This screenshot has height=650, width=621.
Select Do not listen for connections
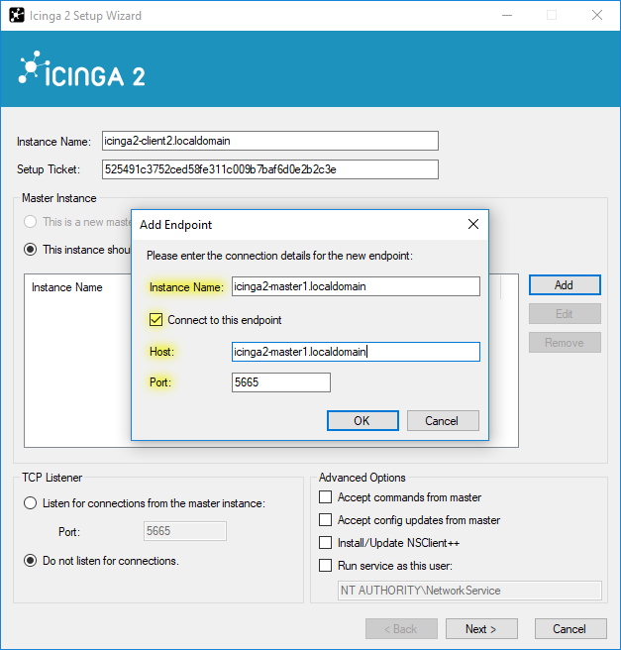(31, 561)
